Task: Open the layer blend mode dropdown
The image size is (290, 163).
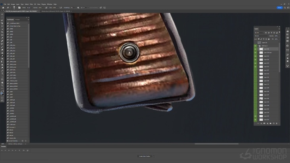Action: [x=261, y=36]
